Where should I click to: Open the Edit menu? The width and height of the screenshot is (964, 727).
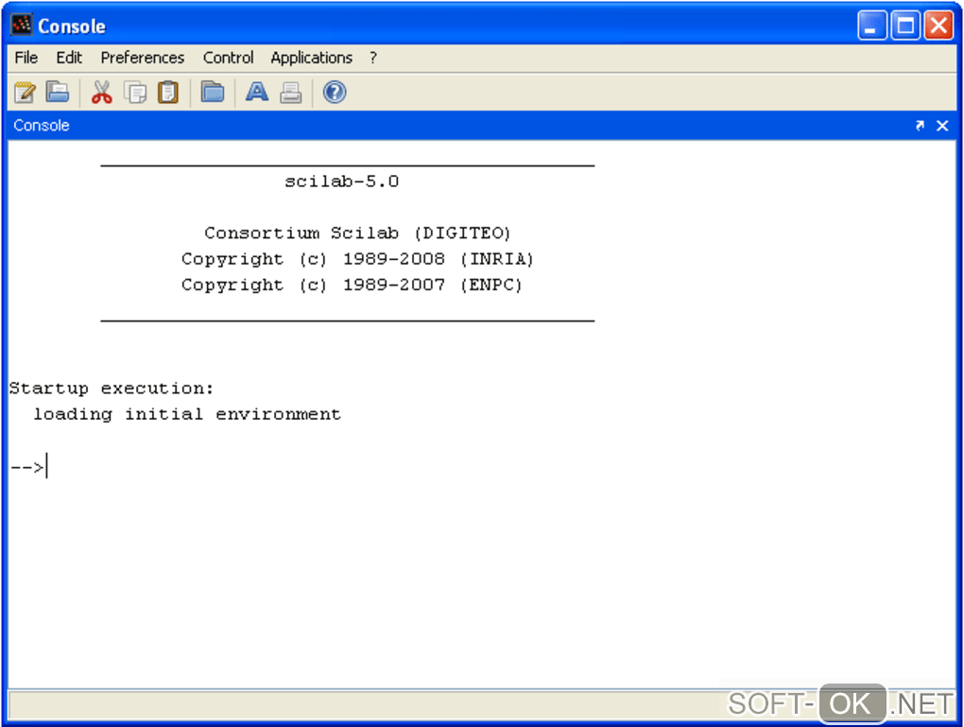tap(69, 58)
